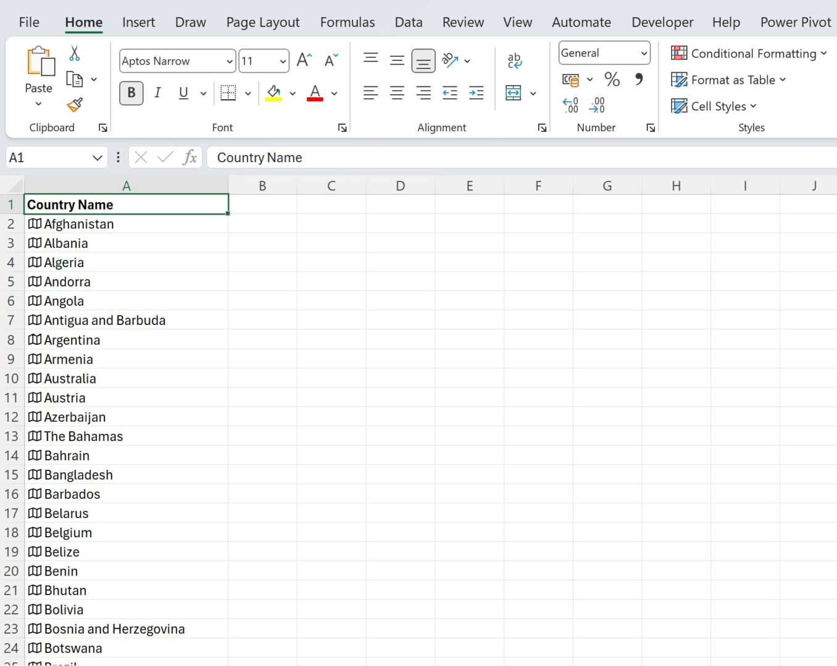Switch to the Data ribbon tab
The width and height of the screenshot is (837, 666).
[x=408, y=22]
